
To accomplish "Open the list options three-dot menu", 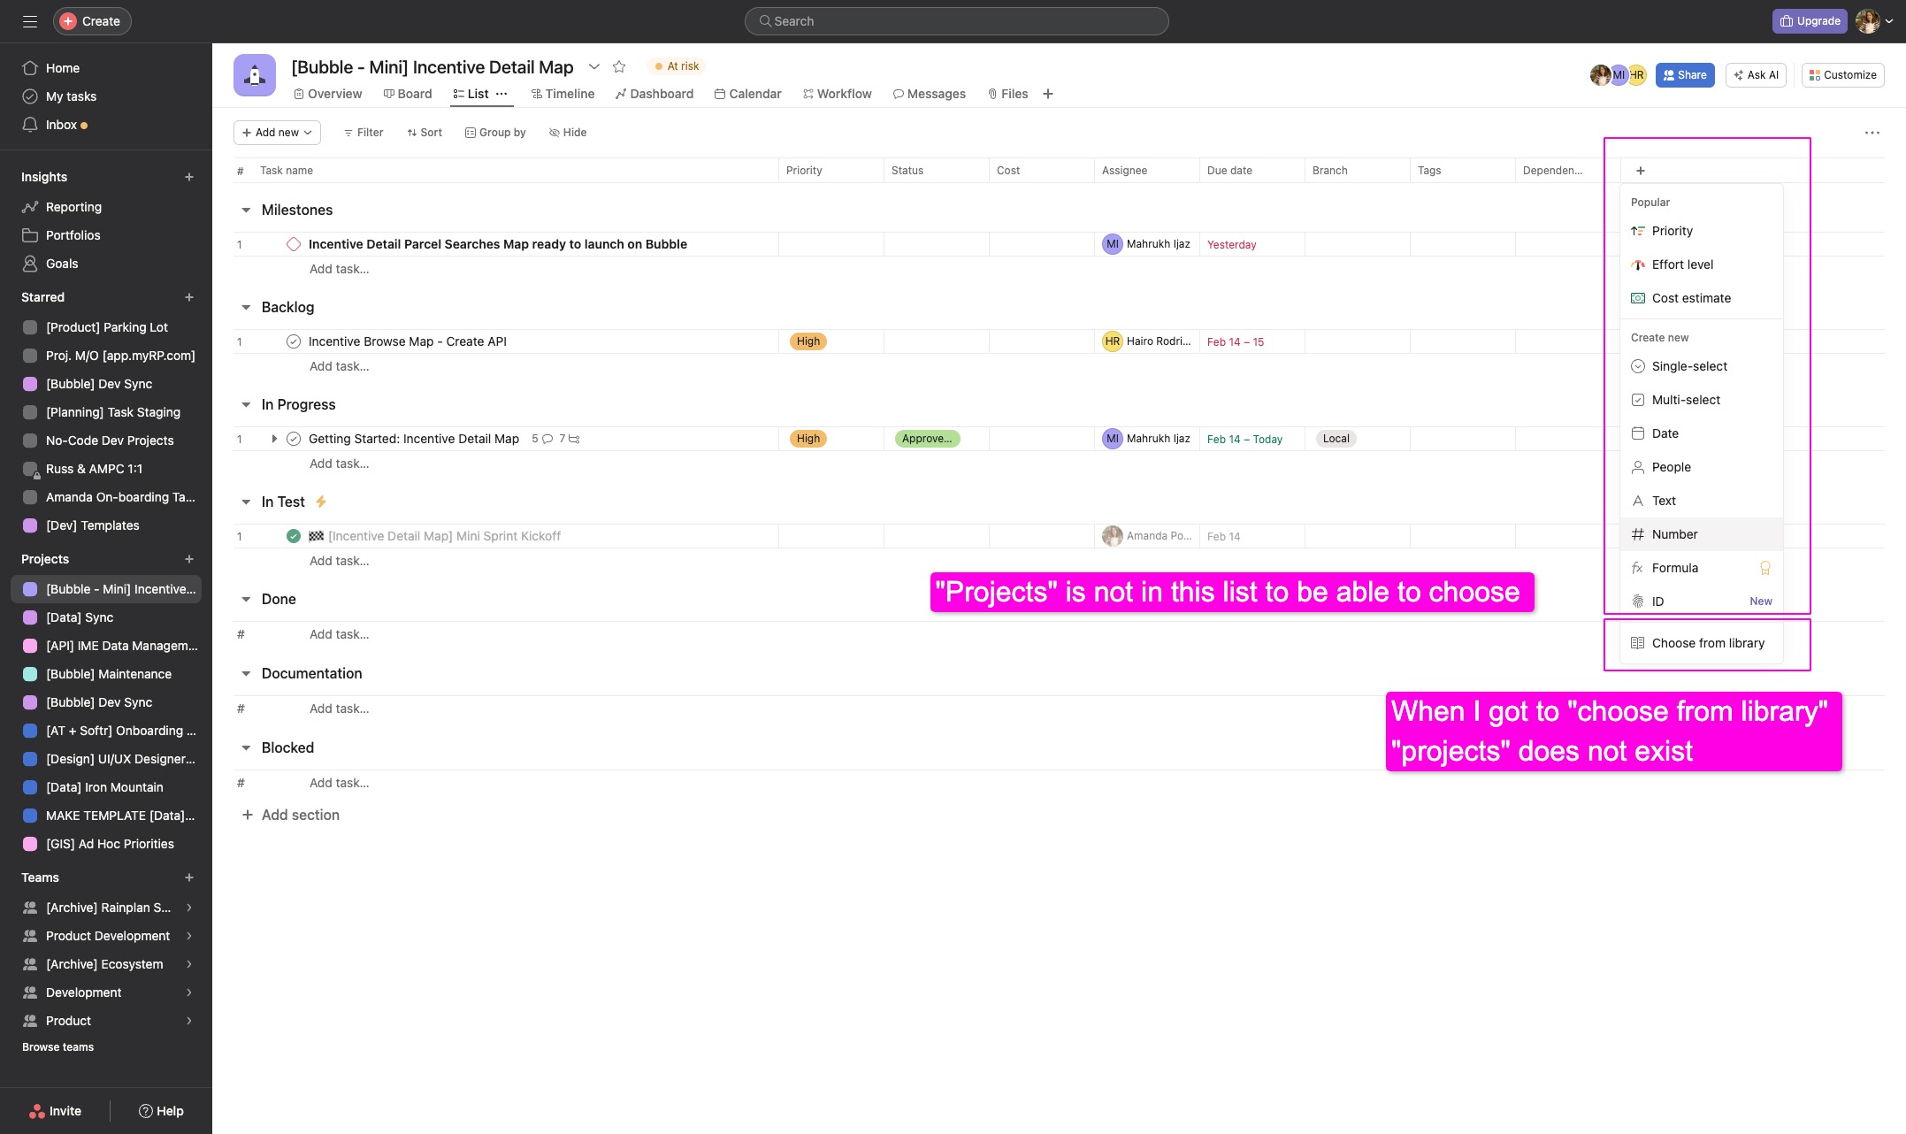I will (1872, 133).
